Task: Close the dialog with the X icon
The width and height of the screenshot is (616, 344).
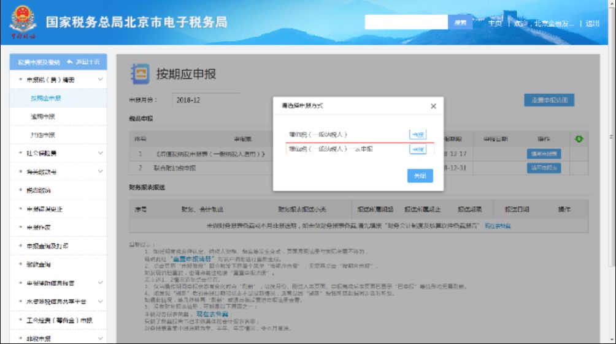Action: click(x=433, y=106)
